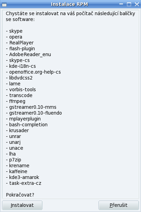Close the Instalace RPM dialog
Image resolution: width=141 pixels, height=212 pixels.
137,4
